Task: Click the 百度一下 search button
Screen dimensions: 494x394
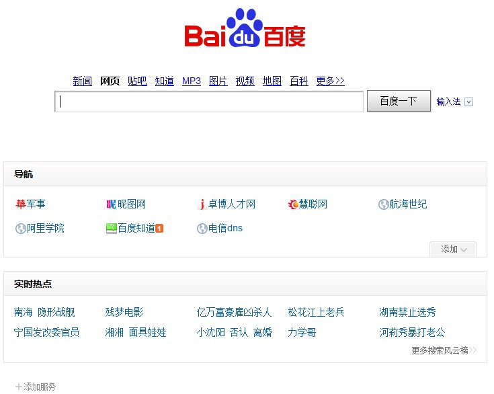Action: click(x=399, y=101)
